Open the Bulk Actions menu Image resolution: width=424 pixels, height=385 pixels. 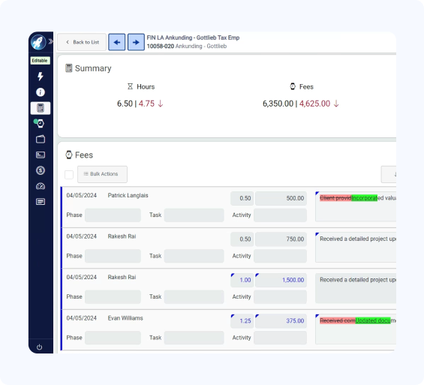coord(102,174)
